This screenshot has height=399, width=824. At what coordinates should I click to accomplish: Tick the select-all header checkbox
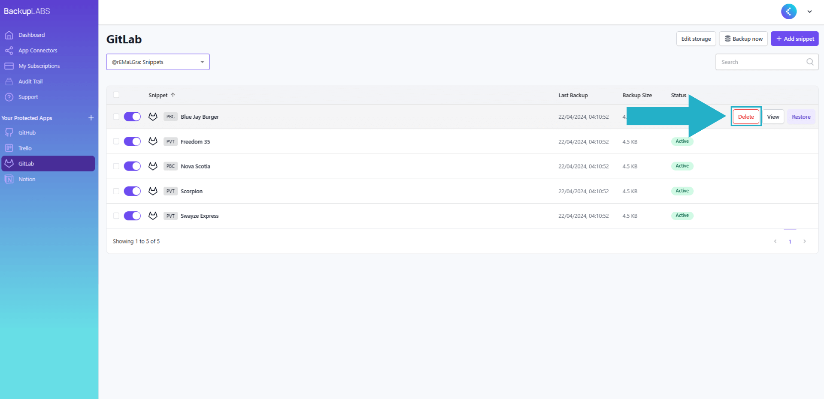[x=116, y=95]
